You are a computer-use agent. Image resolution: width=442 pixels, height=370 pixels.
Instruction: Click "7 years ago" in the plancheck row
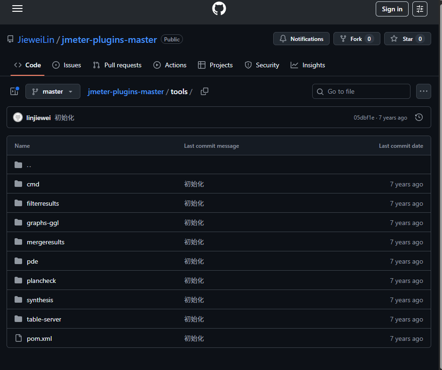406,281
